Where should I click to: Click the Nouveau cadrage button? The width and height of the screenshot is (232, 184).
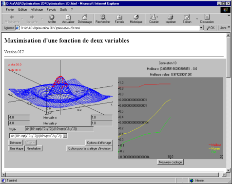click(x=171, y=162)
